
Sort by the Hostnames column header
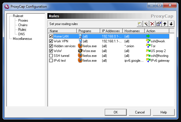(x=134, y=31)
